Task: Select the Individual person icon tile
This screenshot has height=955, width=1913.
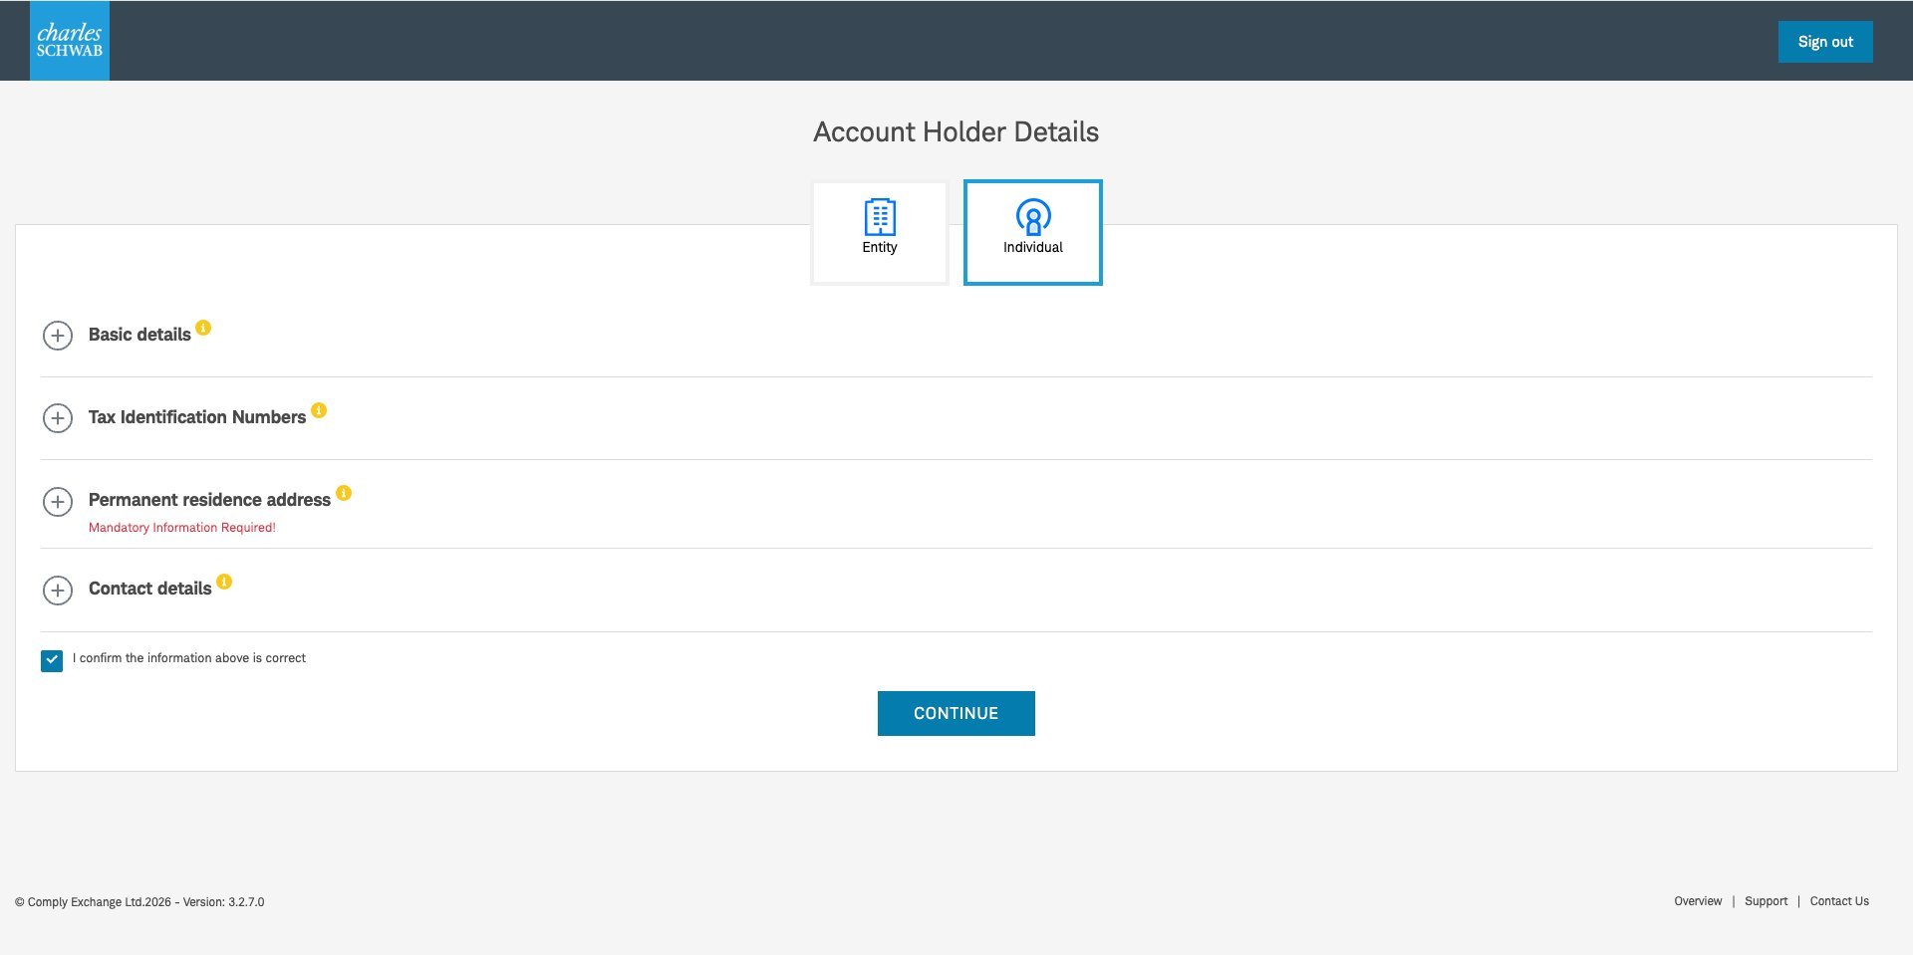Action: click(1033, 232)
